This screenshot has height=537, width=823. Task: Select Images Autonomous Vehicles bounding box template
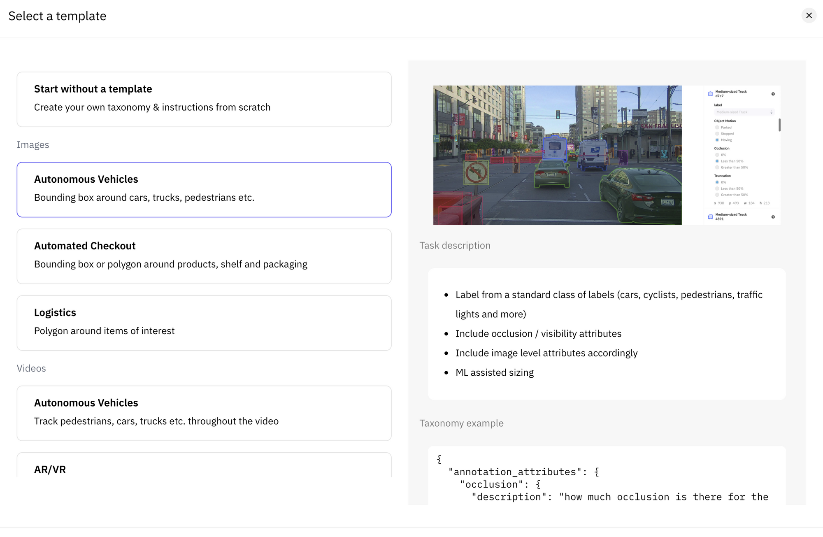pos(204,189)
